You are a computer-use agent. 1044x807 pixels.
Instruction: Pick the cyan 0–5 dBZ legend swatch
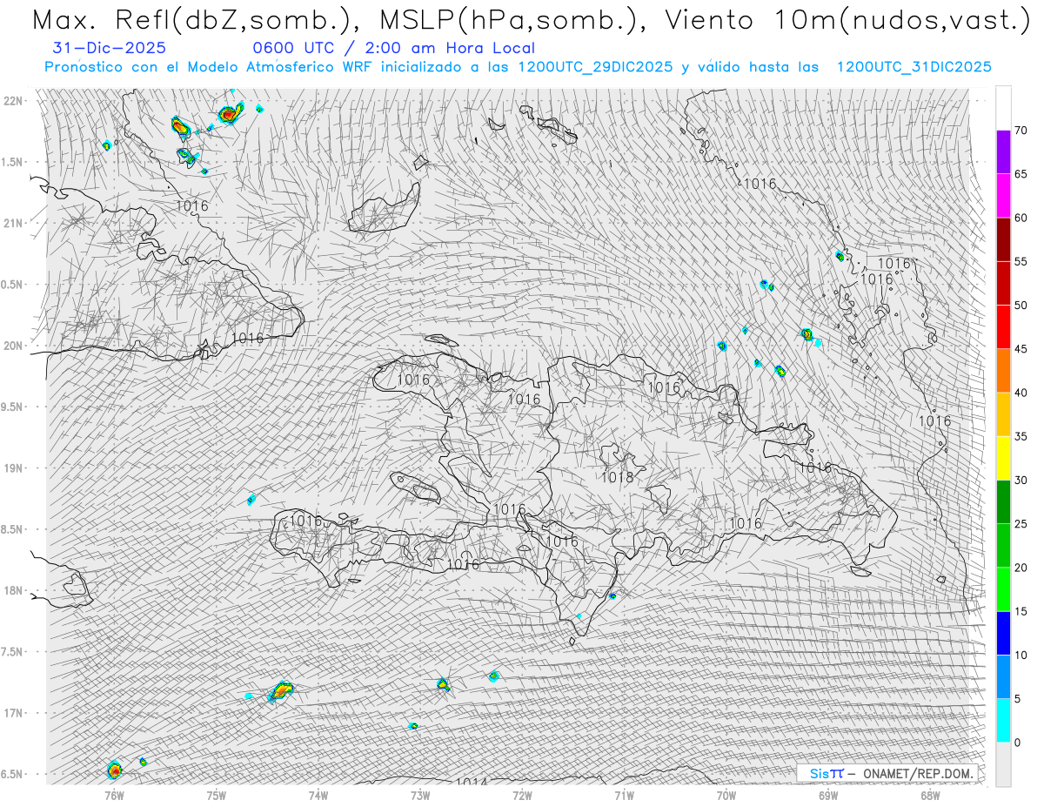click(1003, 720)
